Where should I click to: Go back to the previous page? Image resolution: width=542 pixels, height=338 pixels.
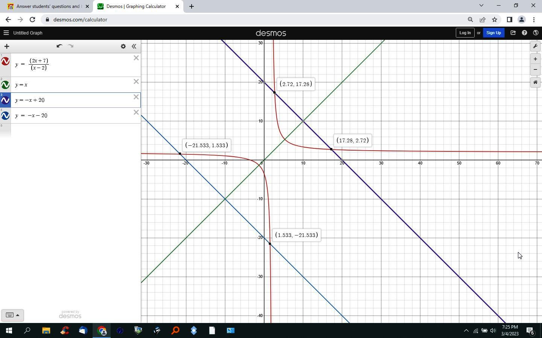[8, 20]
